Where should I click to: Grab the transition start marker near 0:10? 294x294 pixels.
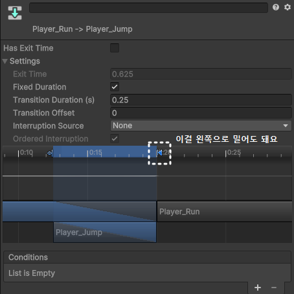click(x=50, y=153)
